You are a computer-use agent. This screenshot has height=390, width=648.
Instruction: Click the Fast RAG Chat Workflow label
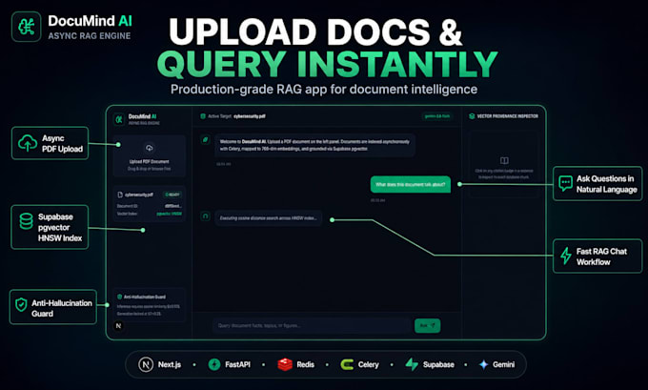point(601,257)
